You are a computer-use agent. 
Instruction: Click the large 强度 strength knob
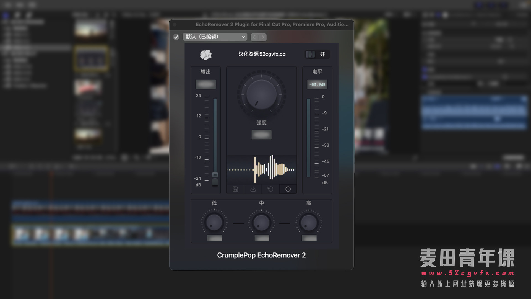tap(261, 94)
